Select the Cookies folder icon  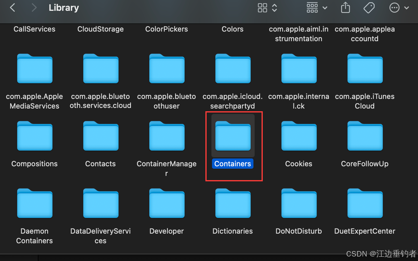point(299,136)
